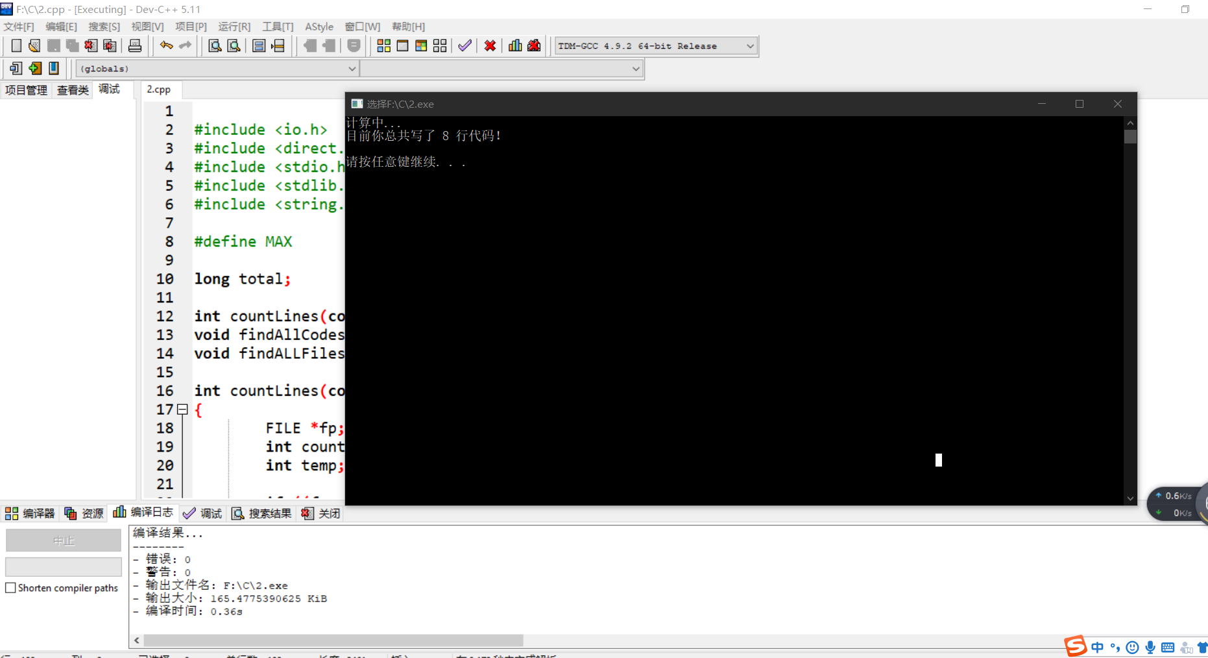Viewport: 1208px width, 658px height.
Task: Switch to the 查看类 tab
Action: 73,90
